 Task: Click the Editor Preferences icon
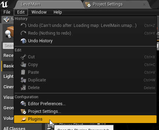coord(23,104)
